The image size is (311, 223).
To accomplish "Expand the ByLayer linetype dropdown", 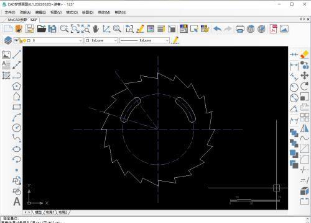I will click(x=144, y=40).
